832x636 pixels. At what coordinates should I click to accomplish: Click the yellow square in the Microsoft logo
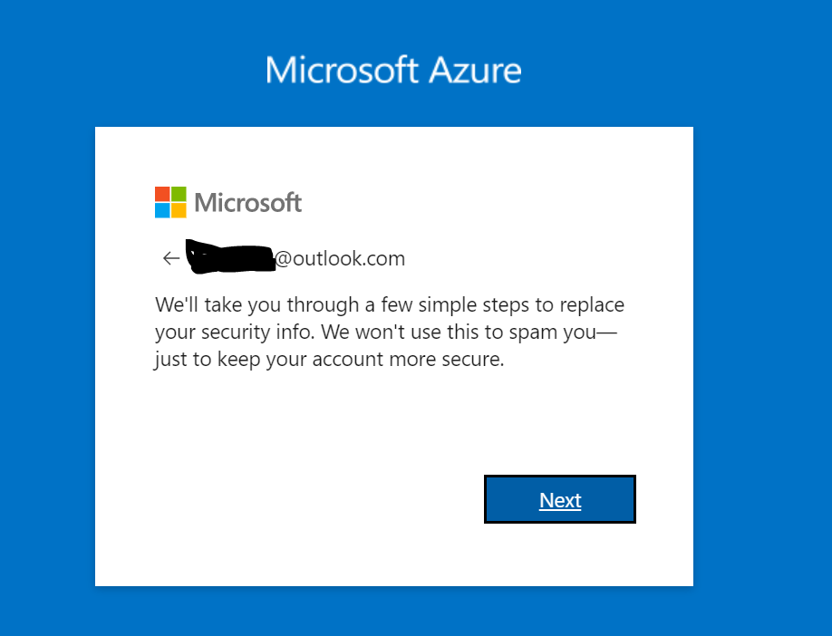coord(178,209)
